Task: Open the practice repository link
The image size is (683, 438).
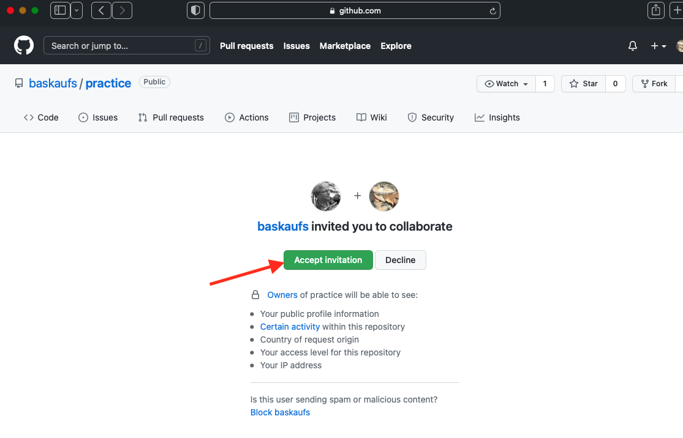Action: coord(108,83)
